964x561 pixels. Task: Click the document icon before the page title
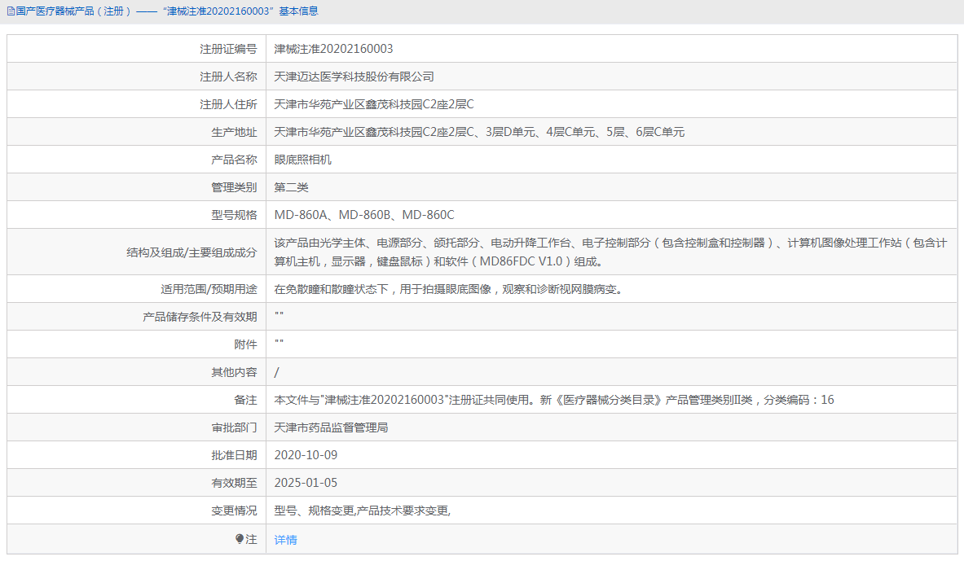(x=10, y=11)
